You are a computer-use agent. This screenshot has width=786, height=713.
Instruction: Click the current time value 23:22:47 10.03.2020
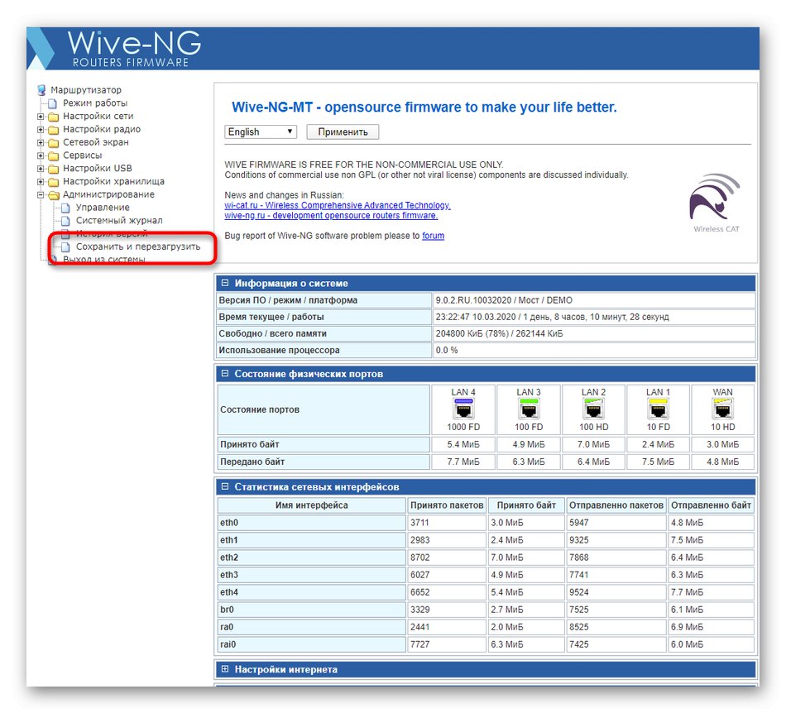[x=475, y=317]
